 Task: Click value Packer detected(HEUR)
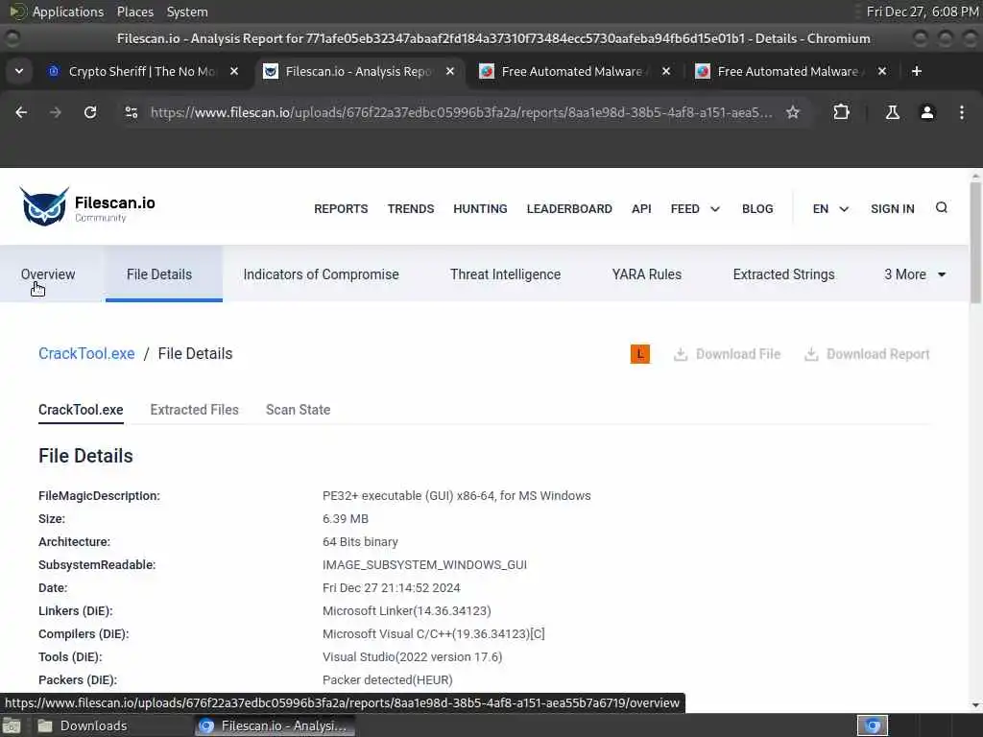coord(388,679)
